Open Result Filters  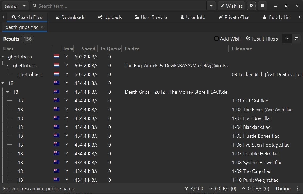point(262,39)
